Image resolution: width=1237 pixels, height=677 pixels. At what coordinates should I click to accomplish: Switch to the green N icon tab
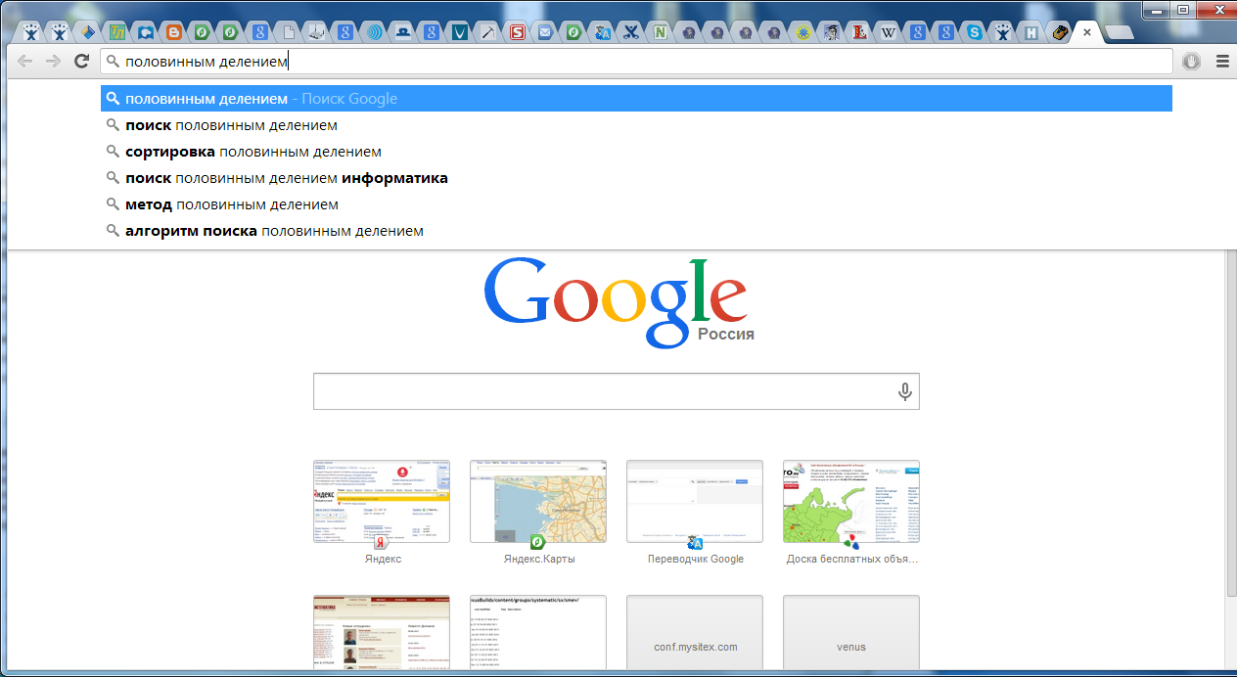coord(661,32)
